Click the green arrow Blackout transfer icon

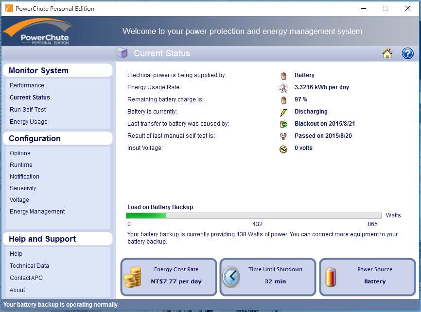tap(283, 124)
